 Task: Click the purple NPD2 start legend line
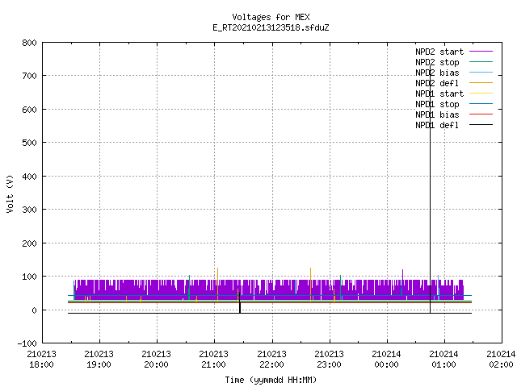(481, 52)
